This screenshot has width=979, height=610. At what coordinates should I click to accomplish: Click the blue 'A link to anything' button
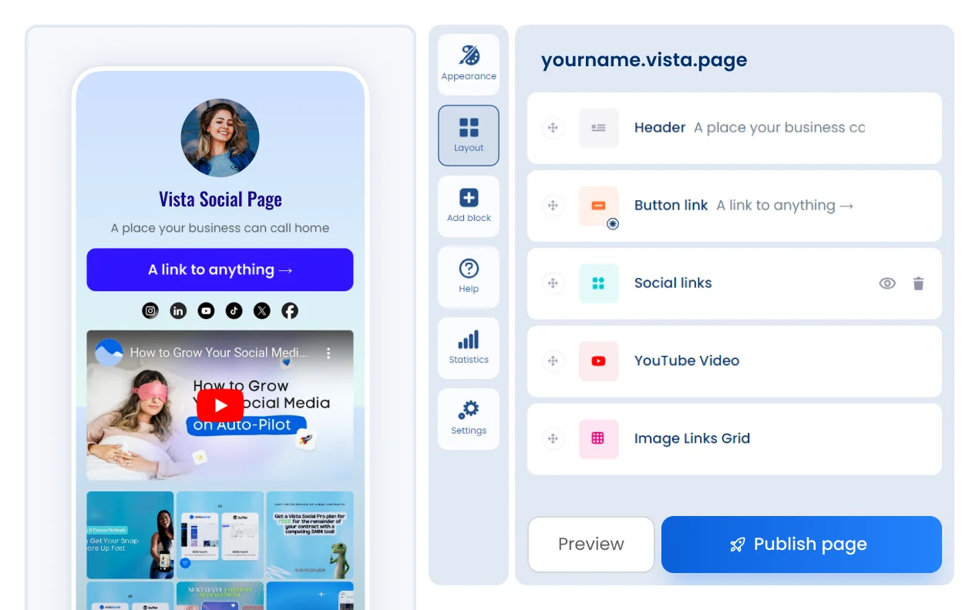220,270
